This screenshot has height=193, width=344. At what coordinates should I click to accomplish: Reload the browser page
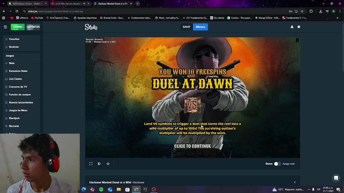click(x=17, y=11)
